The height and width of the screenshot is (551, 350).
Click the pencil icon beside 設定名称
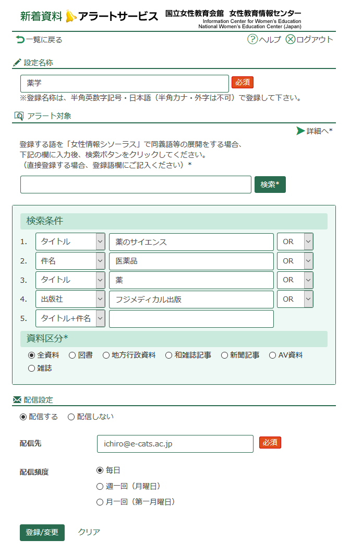point(17,63)
